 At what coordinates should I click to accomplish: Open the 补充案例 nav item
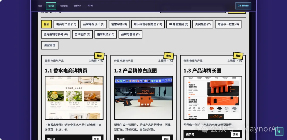(64, 6)
